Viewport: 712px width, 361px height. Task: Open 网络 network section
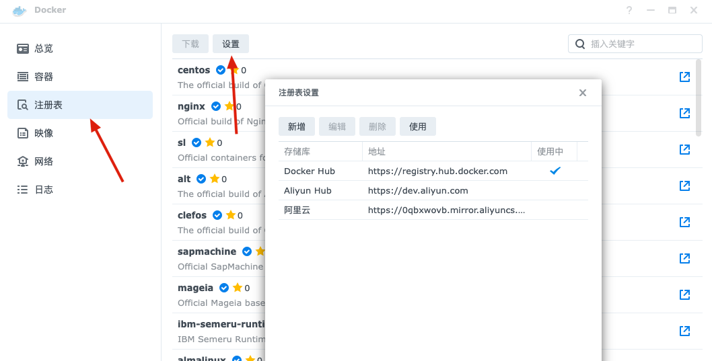[x=44, y=161]
